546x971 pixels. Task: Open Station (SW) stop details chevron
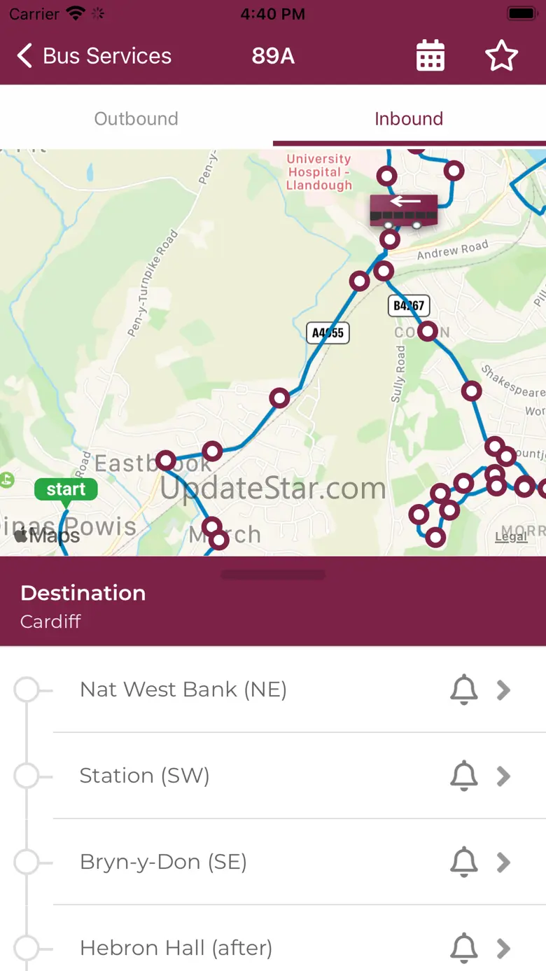pos(503,776)
